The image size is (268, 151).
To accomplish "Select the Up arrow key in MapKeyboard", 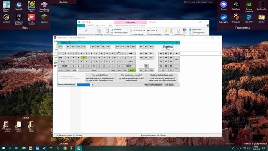I will coord(146,66).
